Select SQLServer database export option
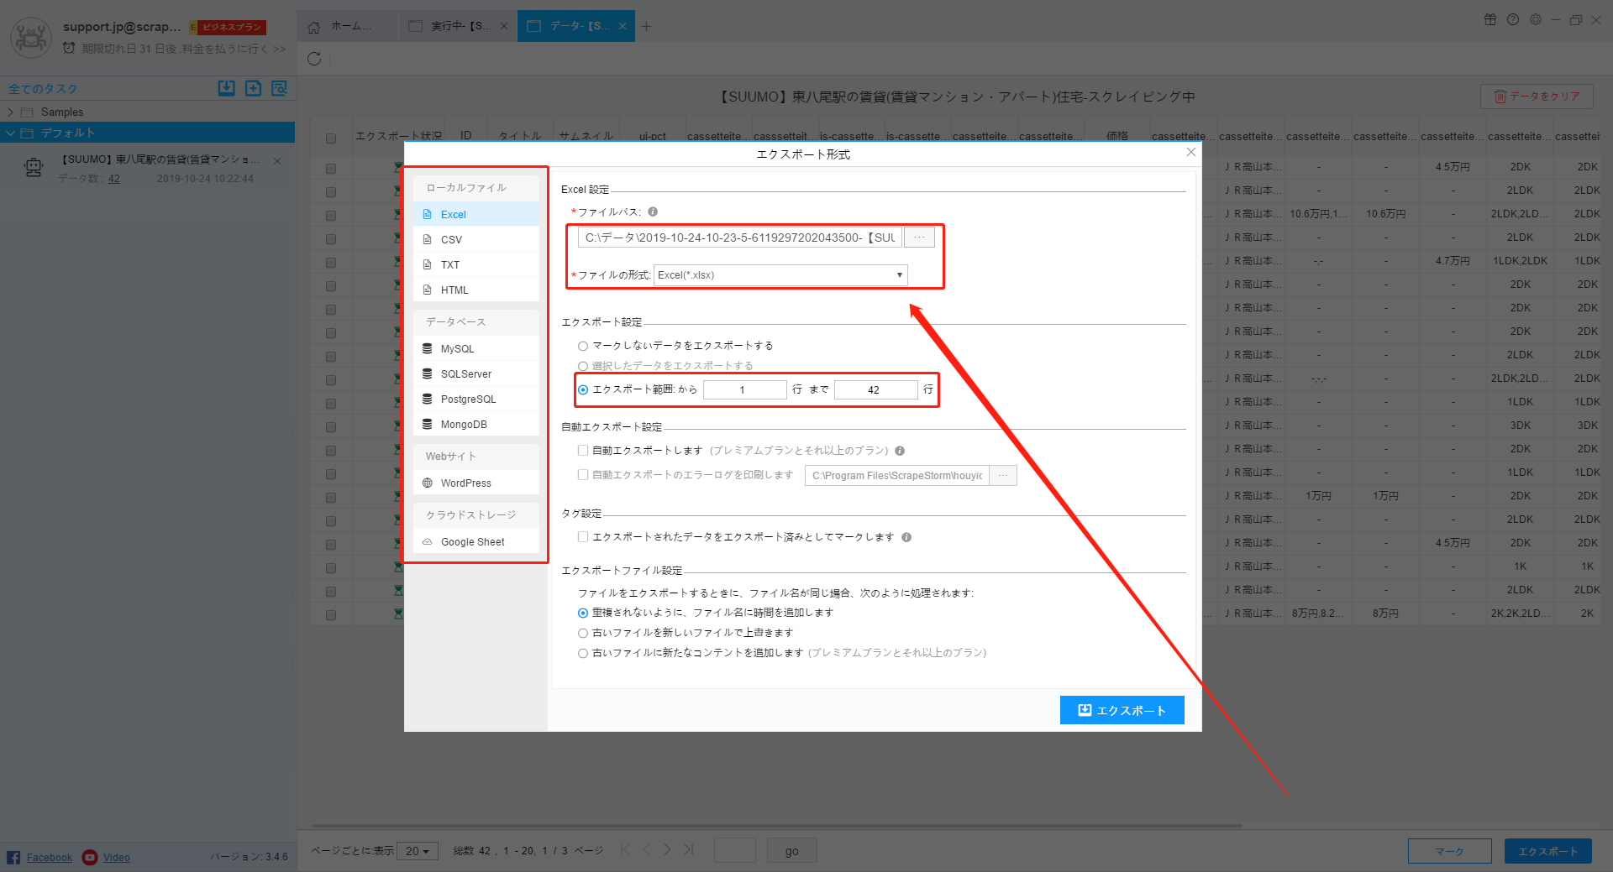 [475, 373]
